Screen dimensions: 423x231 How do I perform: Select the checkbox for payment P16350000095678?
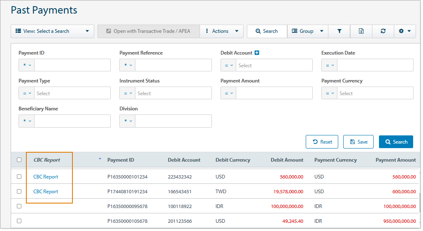pos(19,206)
